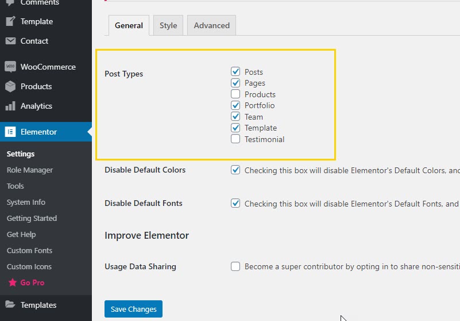Uncheck the Pages post type checkbox
This screenshot has height=321, width=460.
coord(235,83)
